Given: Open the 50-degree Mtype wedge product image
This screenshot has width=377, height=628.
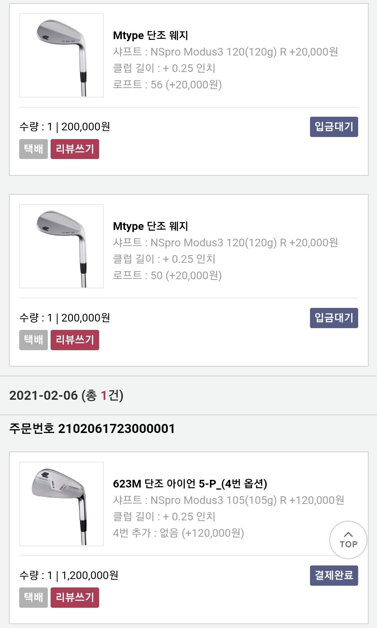Looking at the screenshot, I should point(61,246).
